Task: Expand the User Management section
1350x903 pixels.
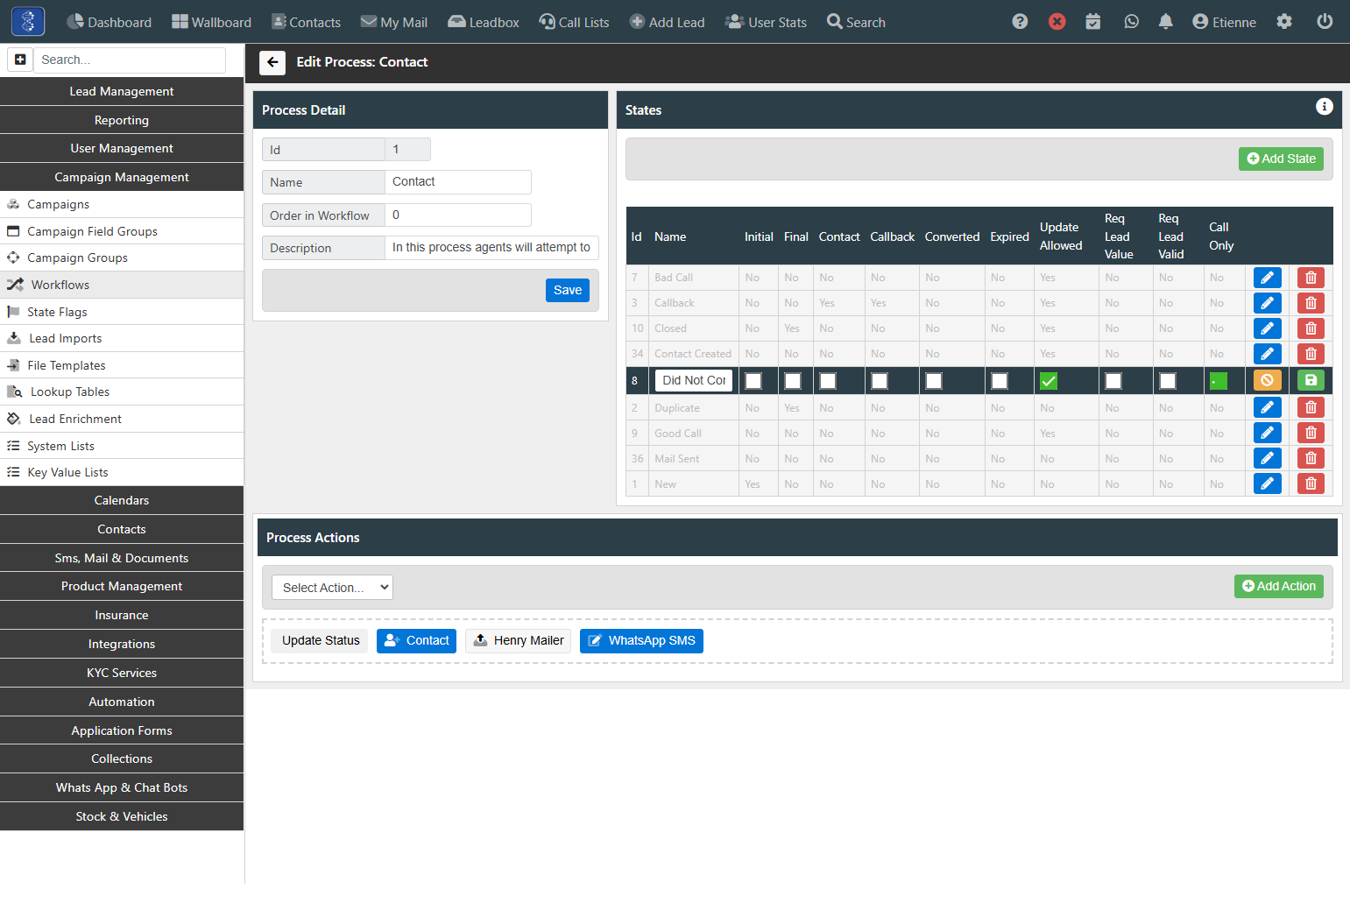Action: [x=122, y=148]
